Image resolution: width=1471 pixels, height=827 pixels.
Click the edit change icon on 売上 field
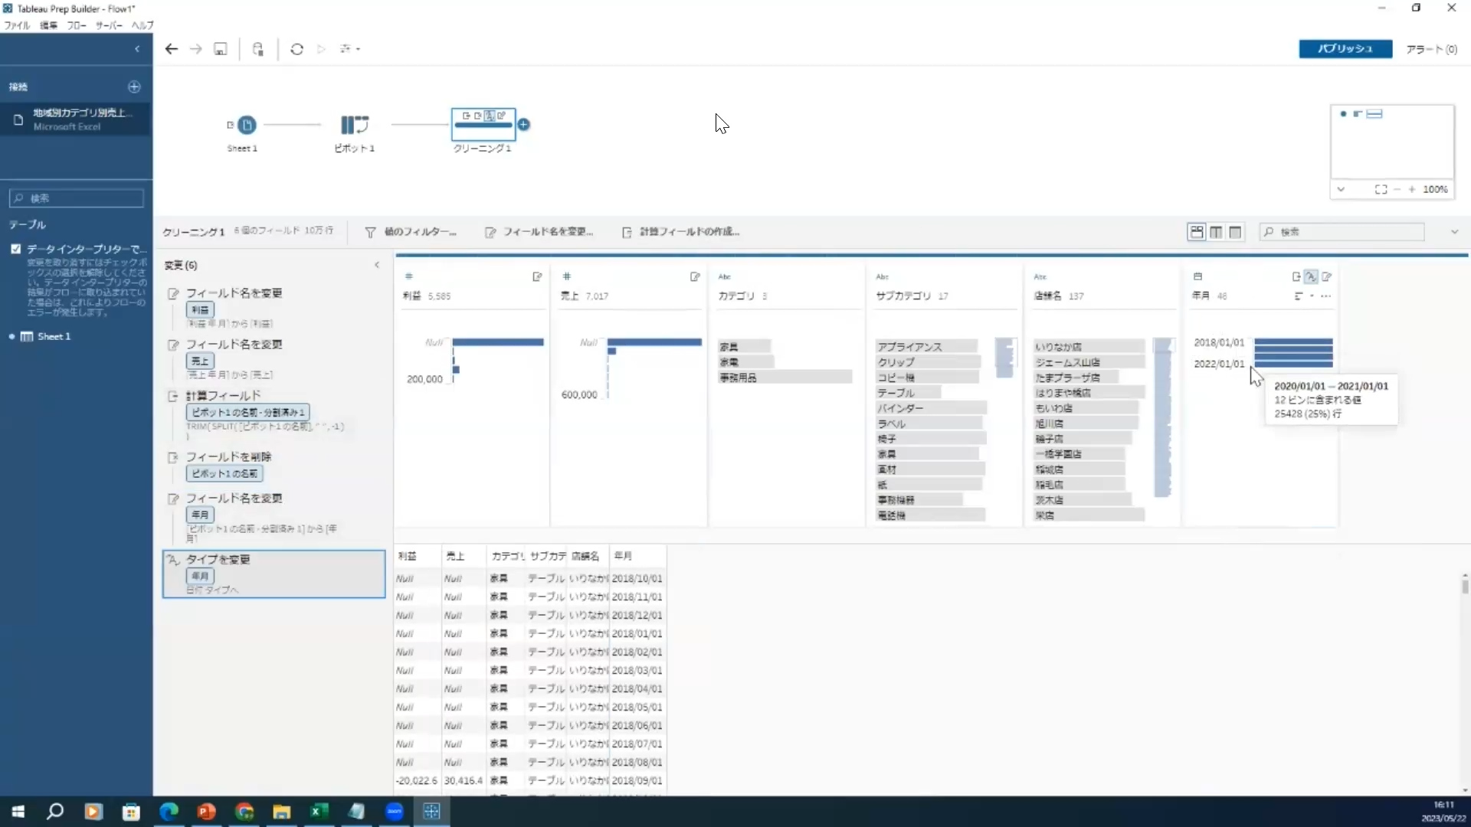tap(695, 276)
